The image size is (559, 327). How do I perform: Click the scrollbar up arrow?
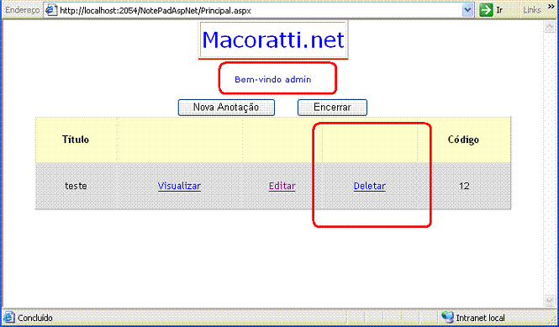click(549, 27)
